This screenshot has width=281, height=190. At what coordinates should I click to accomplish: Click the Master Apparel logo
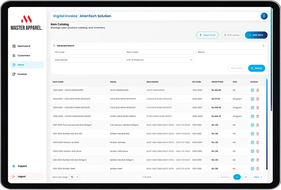click(26, 23)
